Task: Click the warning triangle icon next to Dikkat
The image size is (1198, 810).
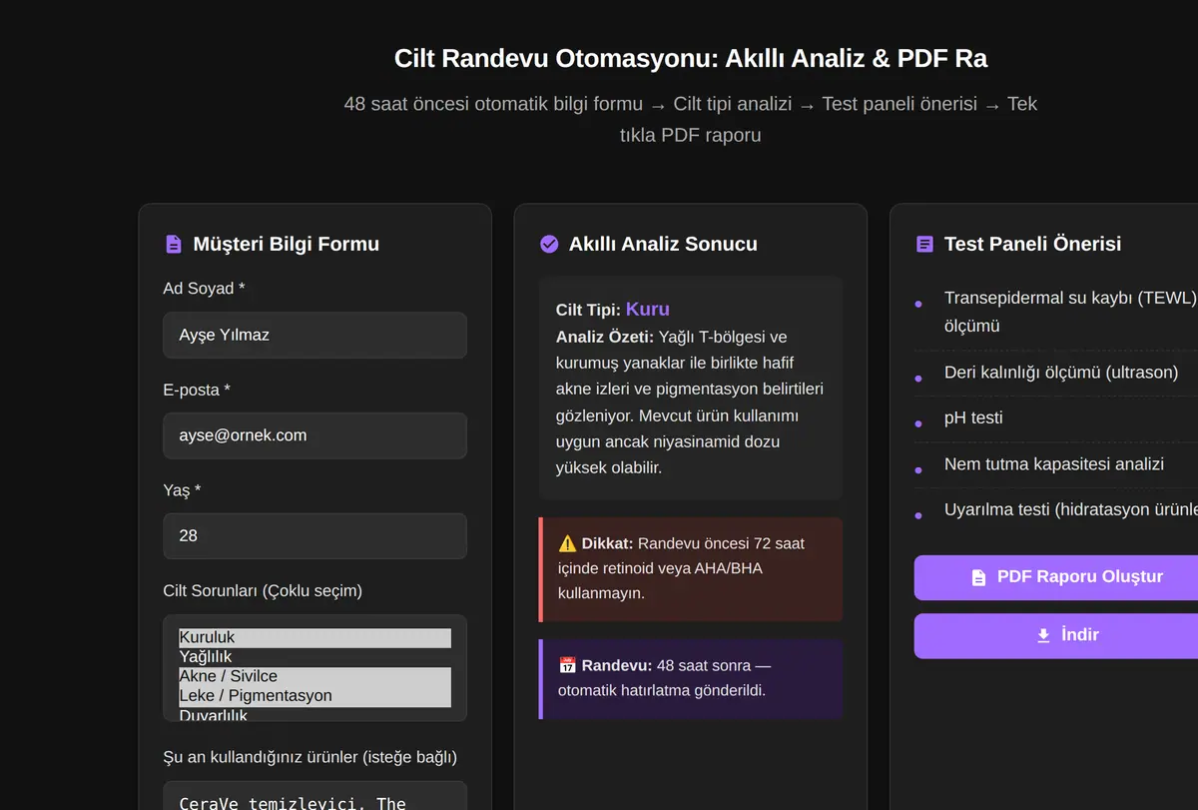Action: [567, 543]
